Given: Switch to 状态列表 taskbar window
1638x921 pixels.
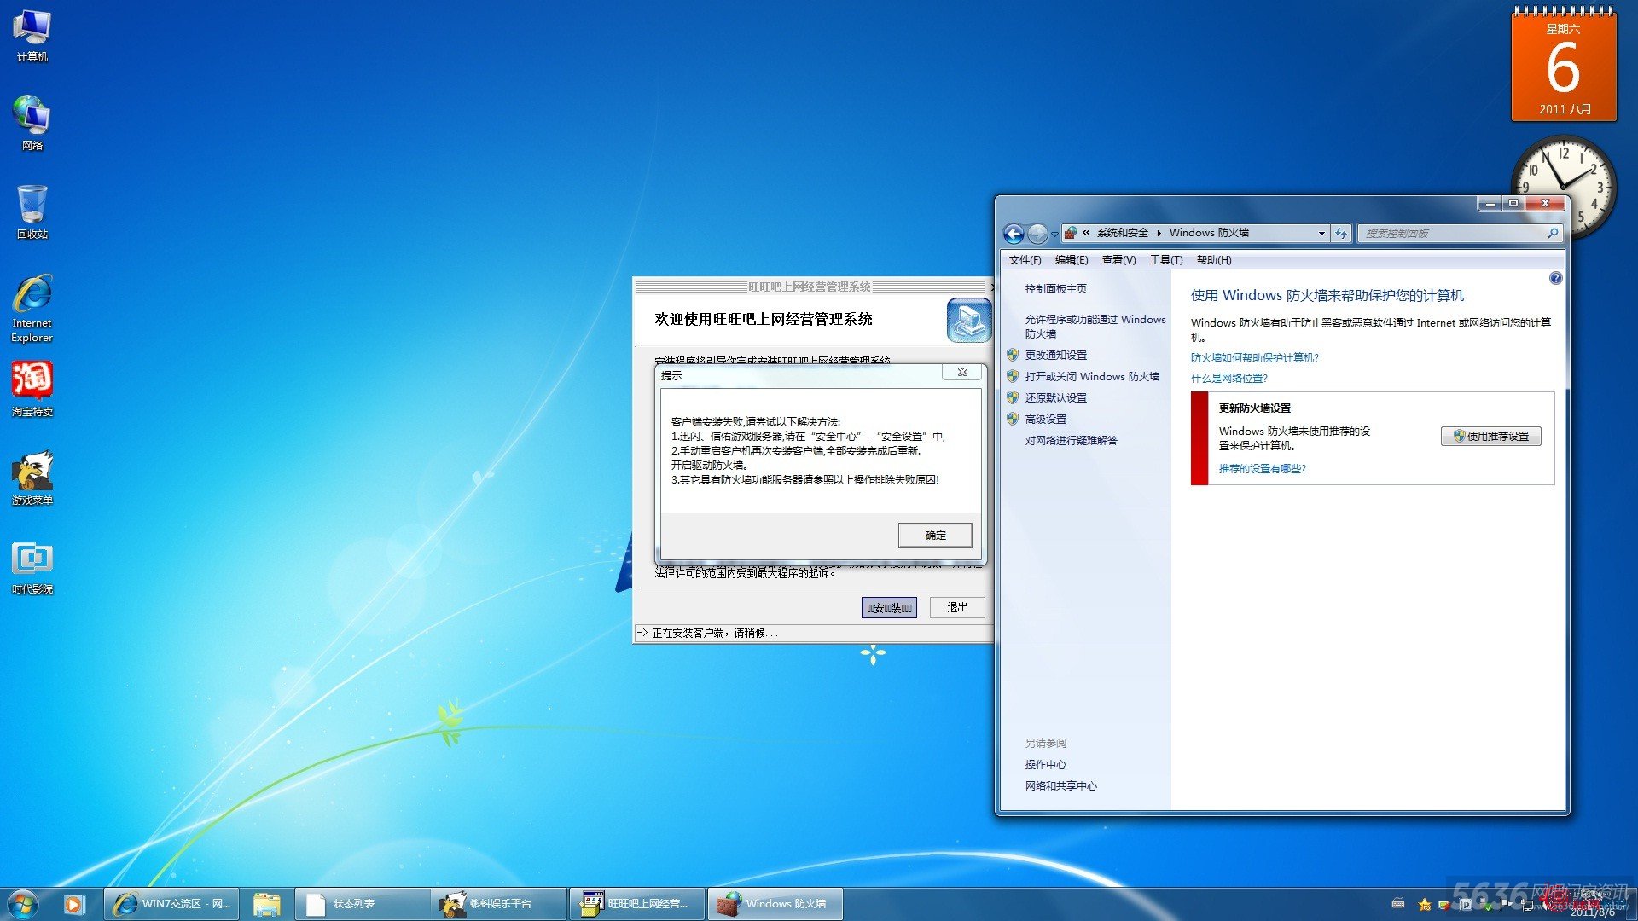Looking at the screenshot, I should (x=363, y=904).
